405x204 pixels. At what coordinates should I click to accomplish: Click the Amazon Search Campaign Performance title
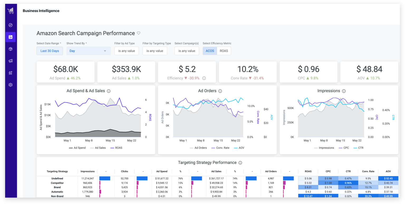coord(85,33)
